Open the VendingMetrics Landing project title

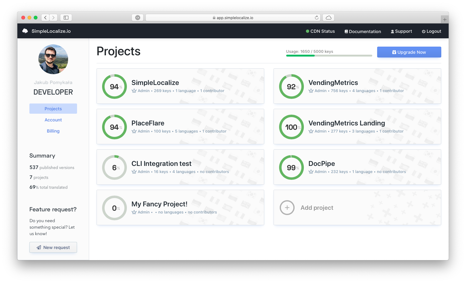point(347,123)
